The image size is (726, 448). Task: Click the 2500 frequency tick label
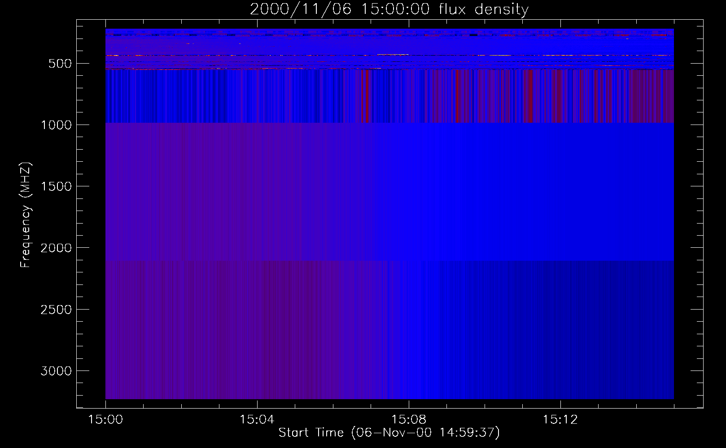point(56,310)
